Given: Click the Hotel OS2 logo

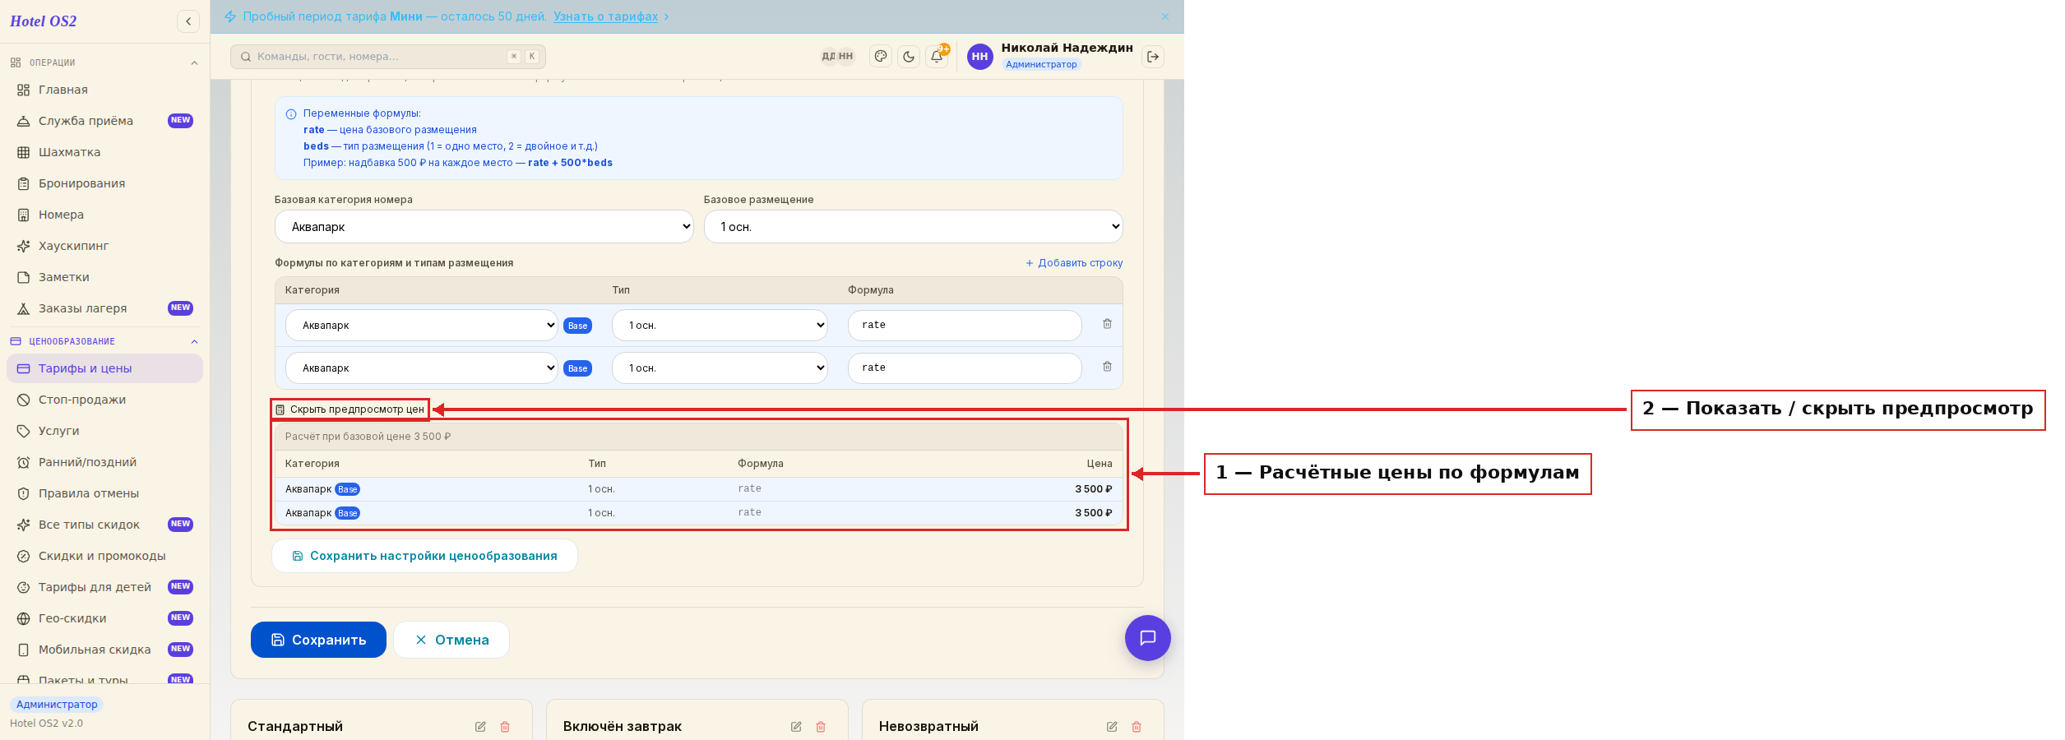Looking at the screenshot, I should pyautogui.click(x=44, y=21).
